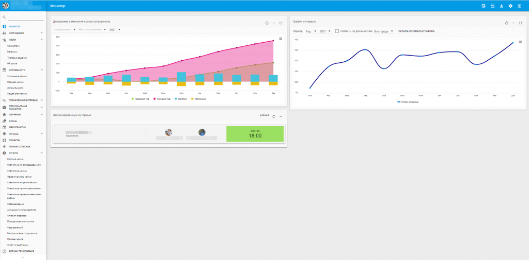The image size is (529, 260).
Task: Open employee diagram in fullscreen
Action: (281, 23)
